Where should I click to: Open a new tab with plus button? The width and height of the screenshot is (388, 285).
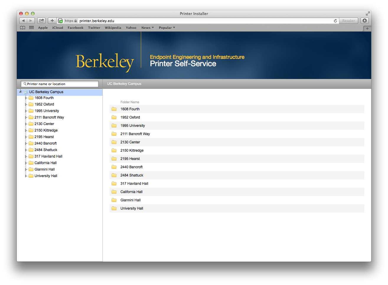367,28
